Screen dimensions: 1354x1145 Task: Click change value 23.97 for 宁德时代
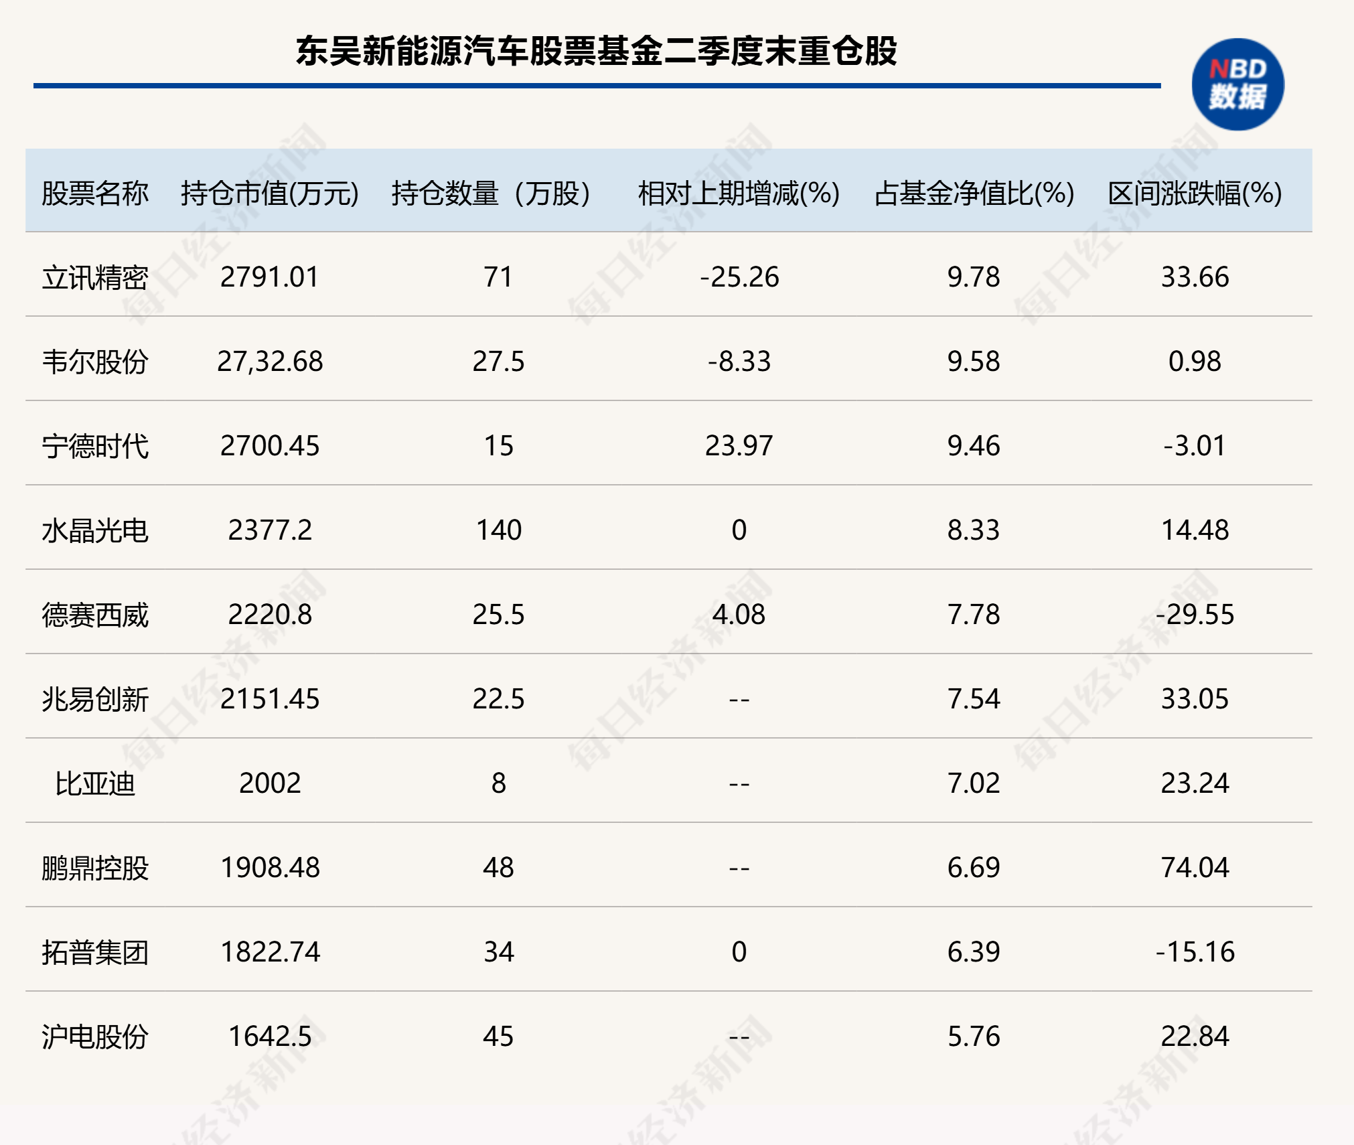739,446
